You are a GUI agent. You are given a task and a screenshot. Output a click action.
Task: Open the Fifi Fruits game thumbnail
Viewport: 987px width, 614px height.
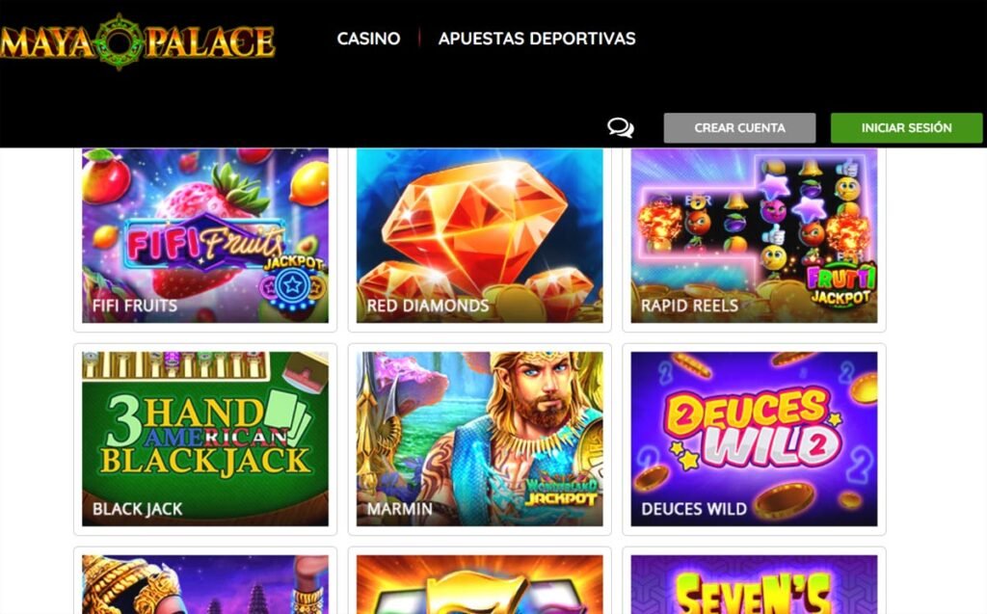tap(205, 235)
